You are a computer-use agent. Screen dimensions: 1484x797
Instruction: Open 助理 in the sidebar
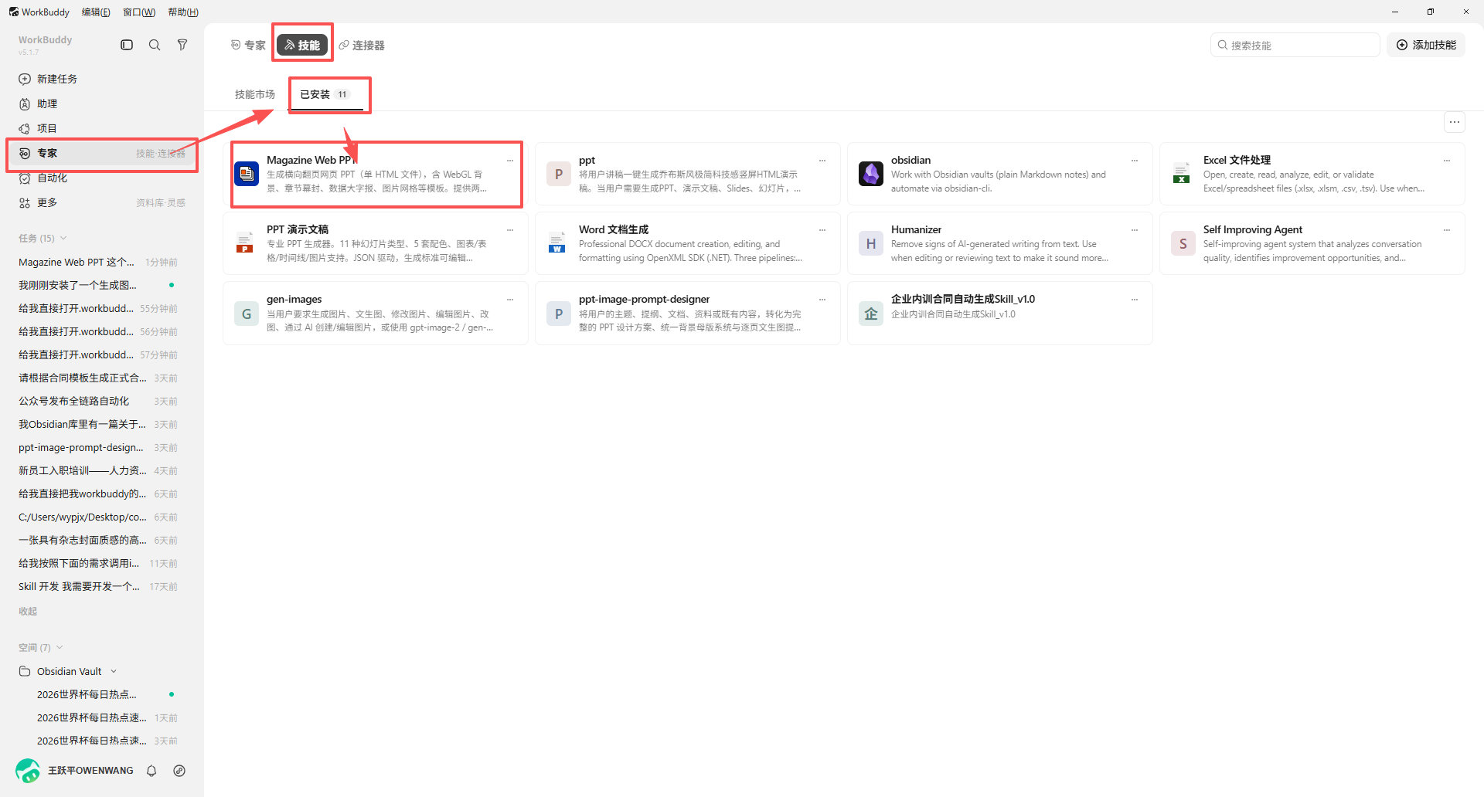(102, 103)
